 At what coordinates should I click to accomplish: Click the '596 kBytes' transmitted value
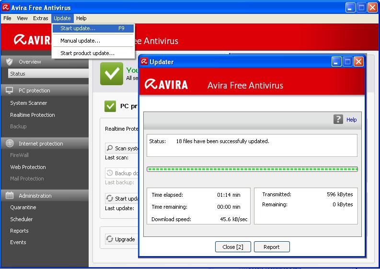[x=340, y=194]
